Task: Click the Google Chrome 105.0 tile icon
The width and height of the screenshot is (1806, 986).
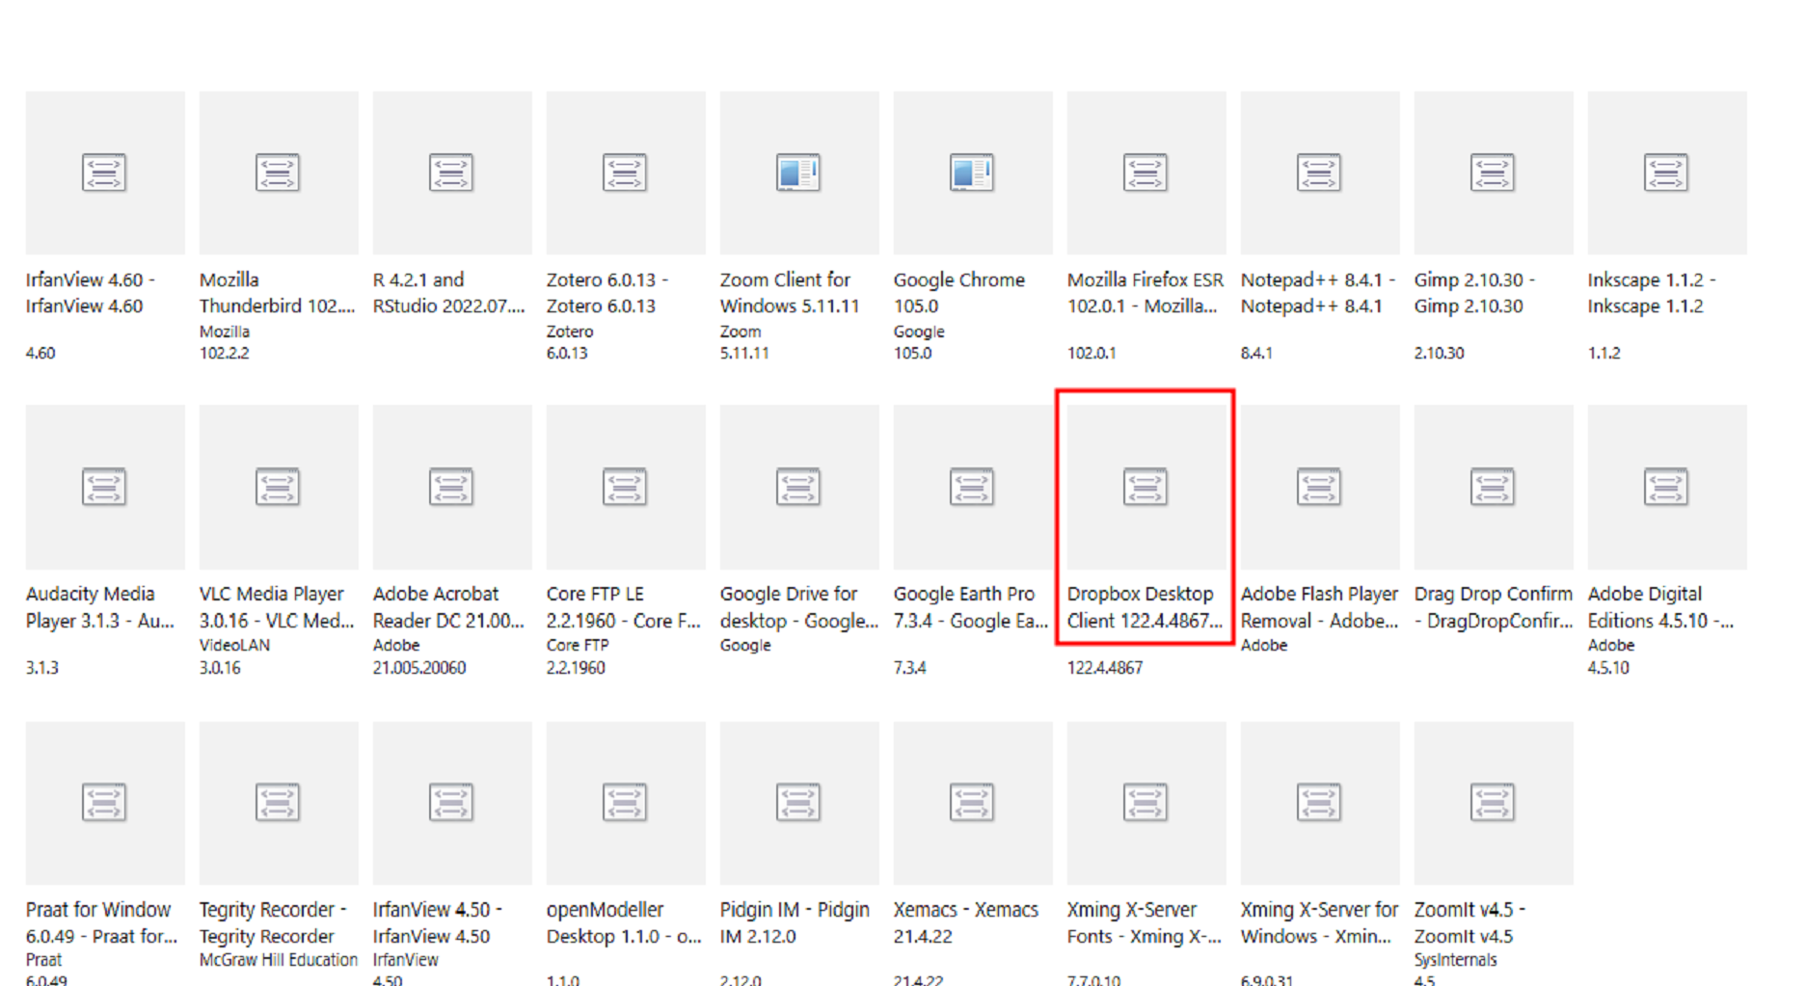Action: pyautogui.click(x=972, y=173)
